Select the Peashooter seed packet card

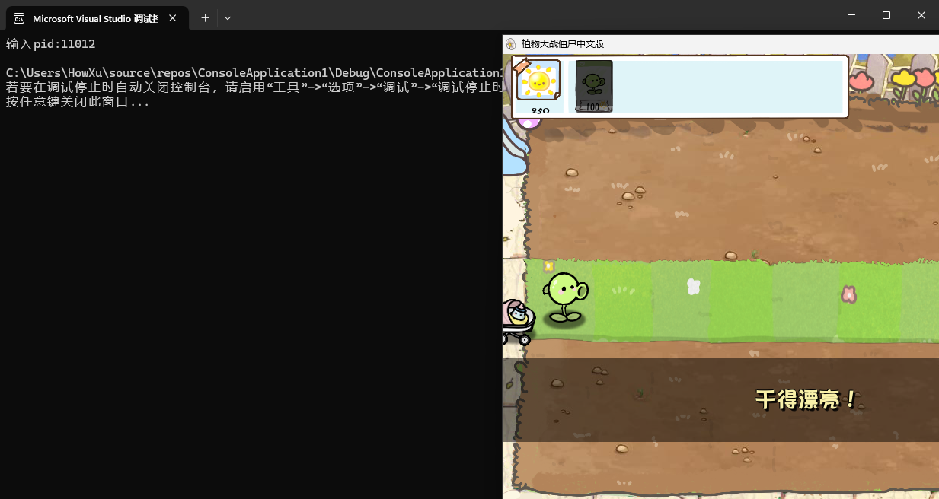(594, 86)
